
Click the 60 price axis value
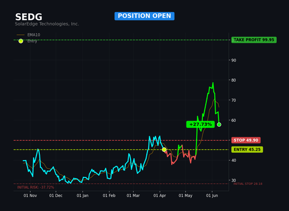point(234,120)
